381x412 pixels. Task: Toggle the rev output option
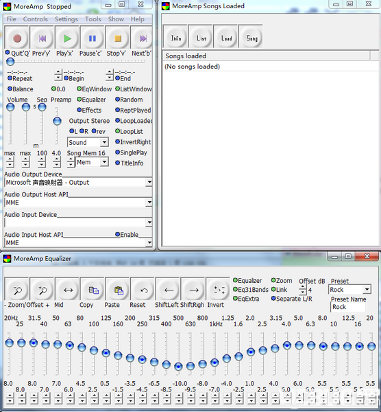[98, 131]
